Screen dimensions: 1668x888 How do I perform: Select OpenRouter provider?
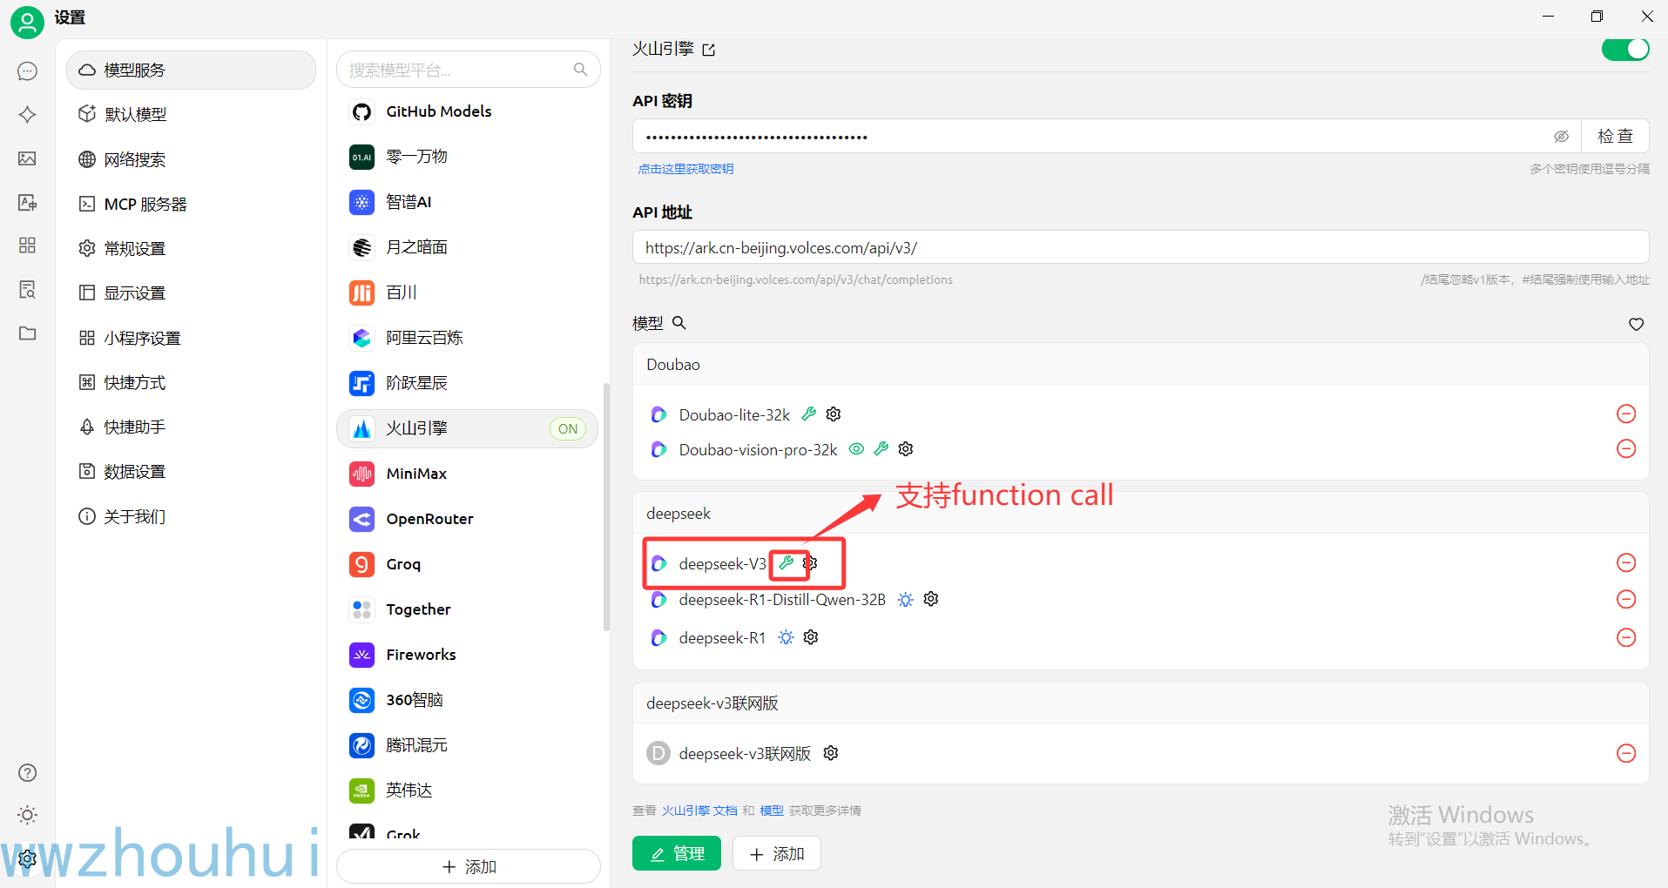(468, 519)
